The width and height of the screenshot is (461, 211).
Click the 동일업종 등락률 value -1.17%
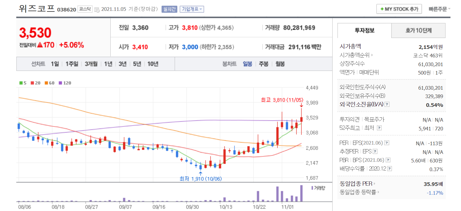(x=435, y=193)
